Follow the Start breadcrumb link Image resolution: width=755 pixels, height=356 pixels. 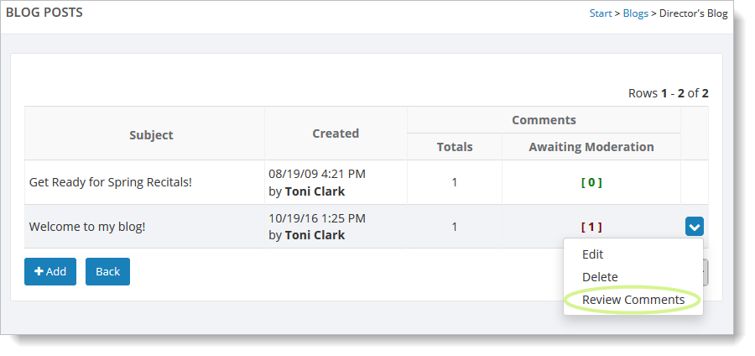point(601,13)
